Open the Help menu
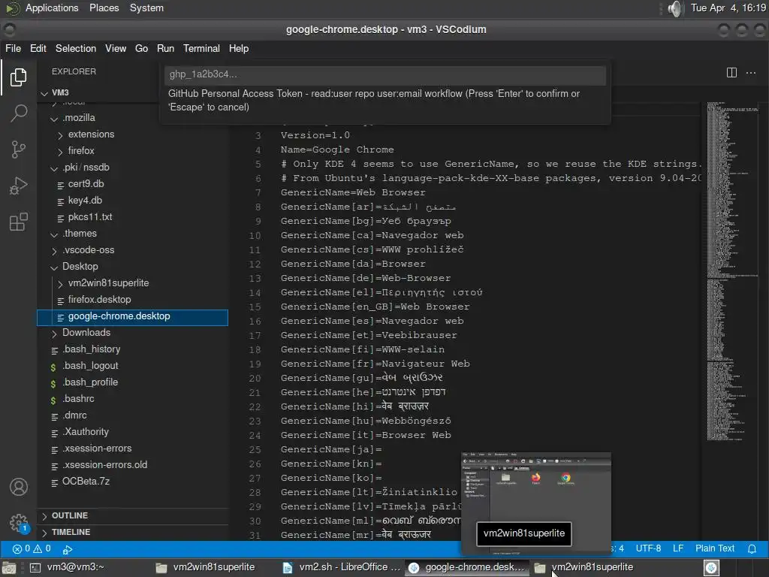769x577 pixels. tap(239, 48)
